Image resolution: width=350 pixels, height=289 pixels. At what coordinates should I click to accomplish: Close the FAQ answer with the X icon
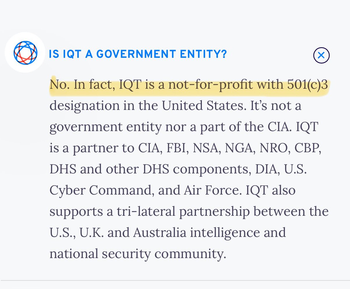(321, 55)
